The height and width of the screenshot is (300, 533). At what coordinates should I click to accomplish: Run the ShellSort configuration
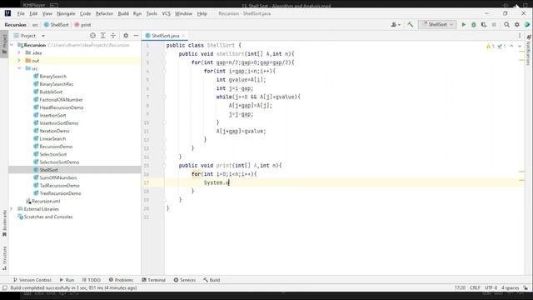pos(463,24)
